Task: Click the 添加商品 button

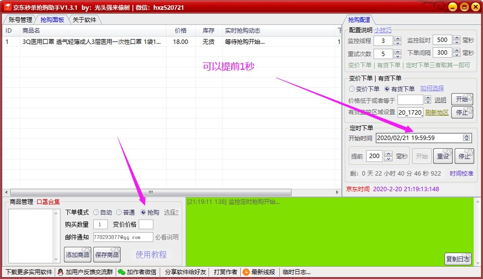Action: 78,255
